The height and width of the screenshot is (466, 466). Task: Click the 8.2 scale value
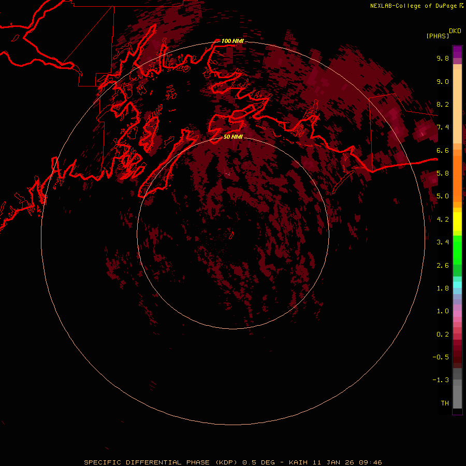(x=443, y=104)
